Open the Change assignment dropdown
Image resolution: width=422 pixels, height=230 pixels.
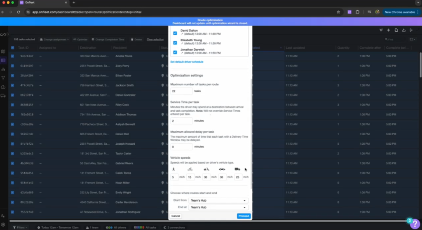tap(54, 39)
